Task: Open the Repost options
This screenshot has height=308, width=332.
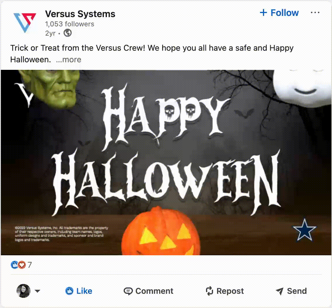Action: (225, 291)
